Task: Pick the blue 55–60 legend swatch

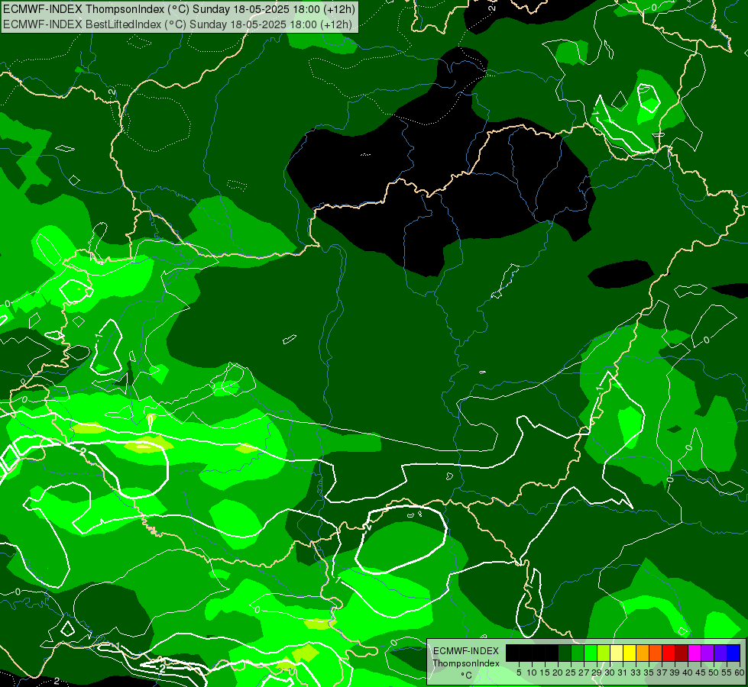Action: [733, 653]
